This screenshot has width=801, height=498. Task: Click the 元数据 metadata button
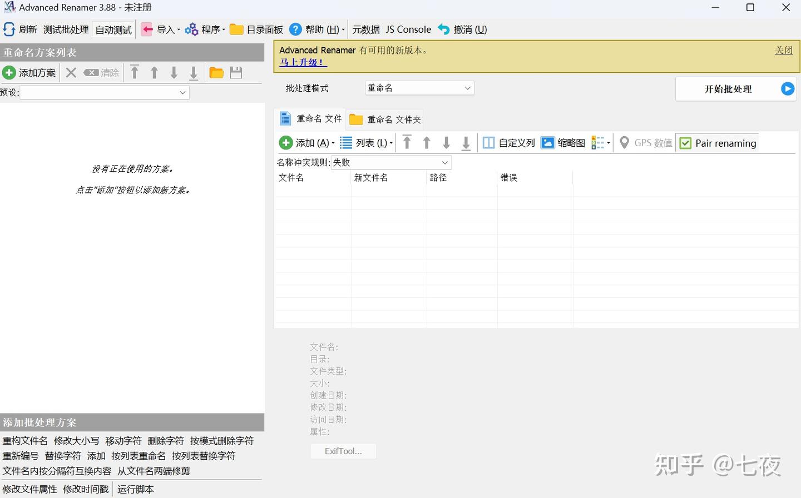click(366, 29)
